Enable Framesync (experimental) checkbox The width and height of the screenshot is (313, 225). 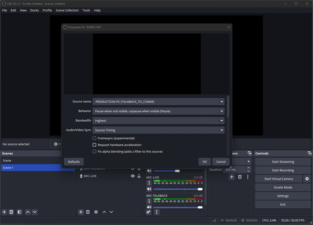[94, 138]
